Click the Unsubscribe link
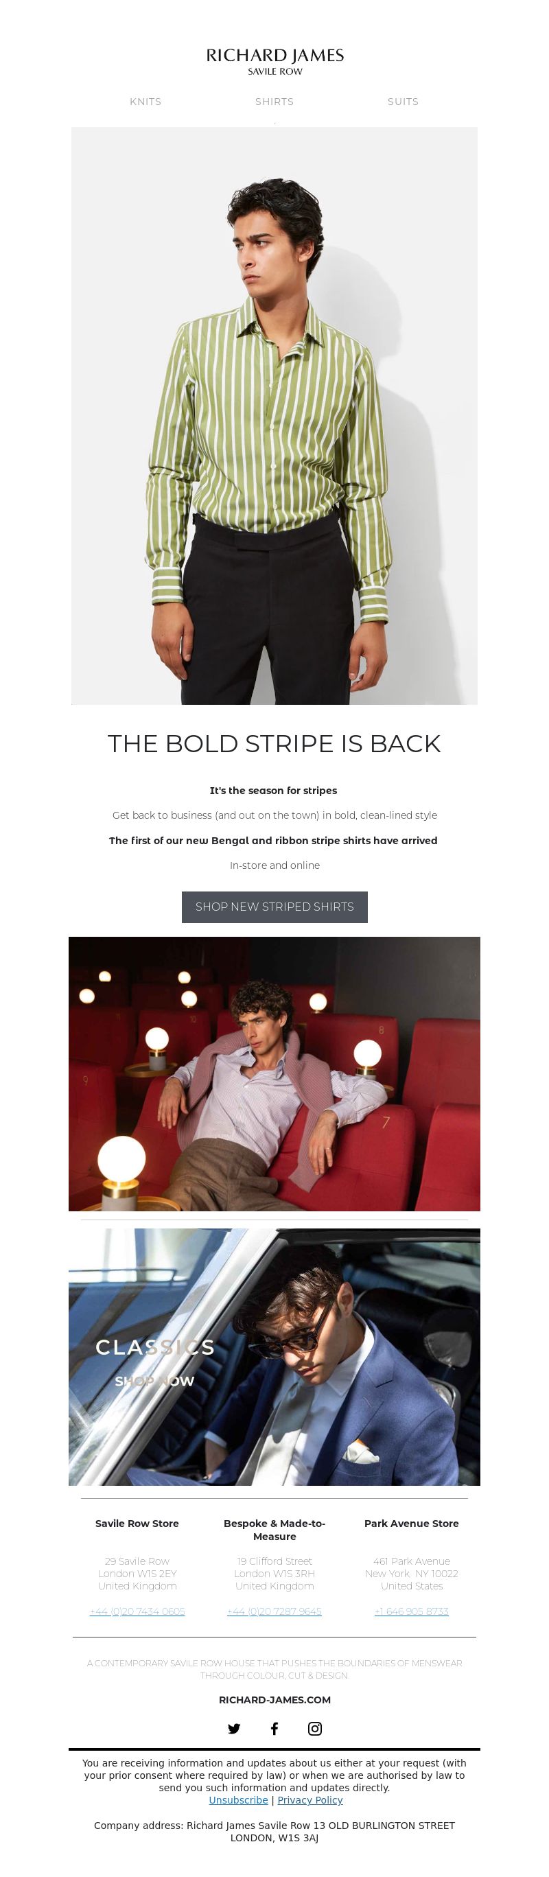Screen dimensions: 549x1877 point(238,1799)
